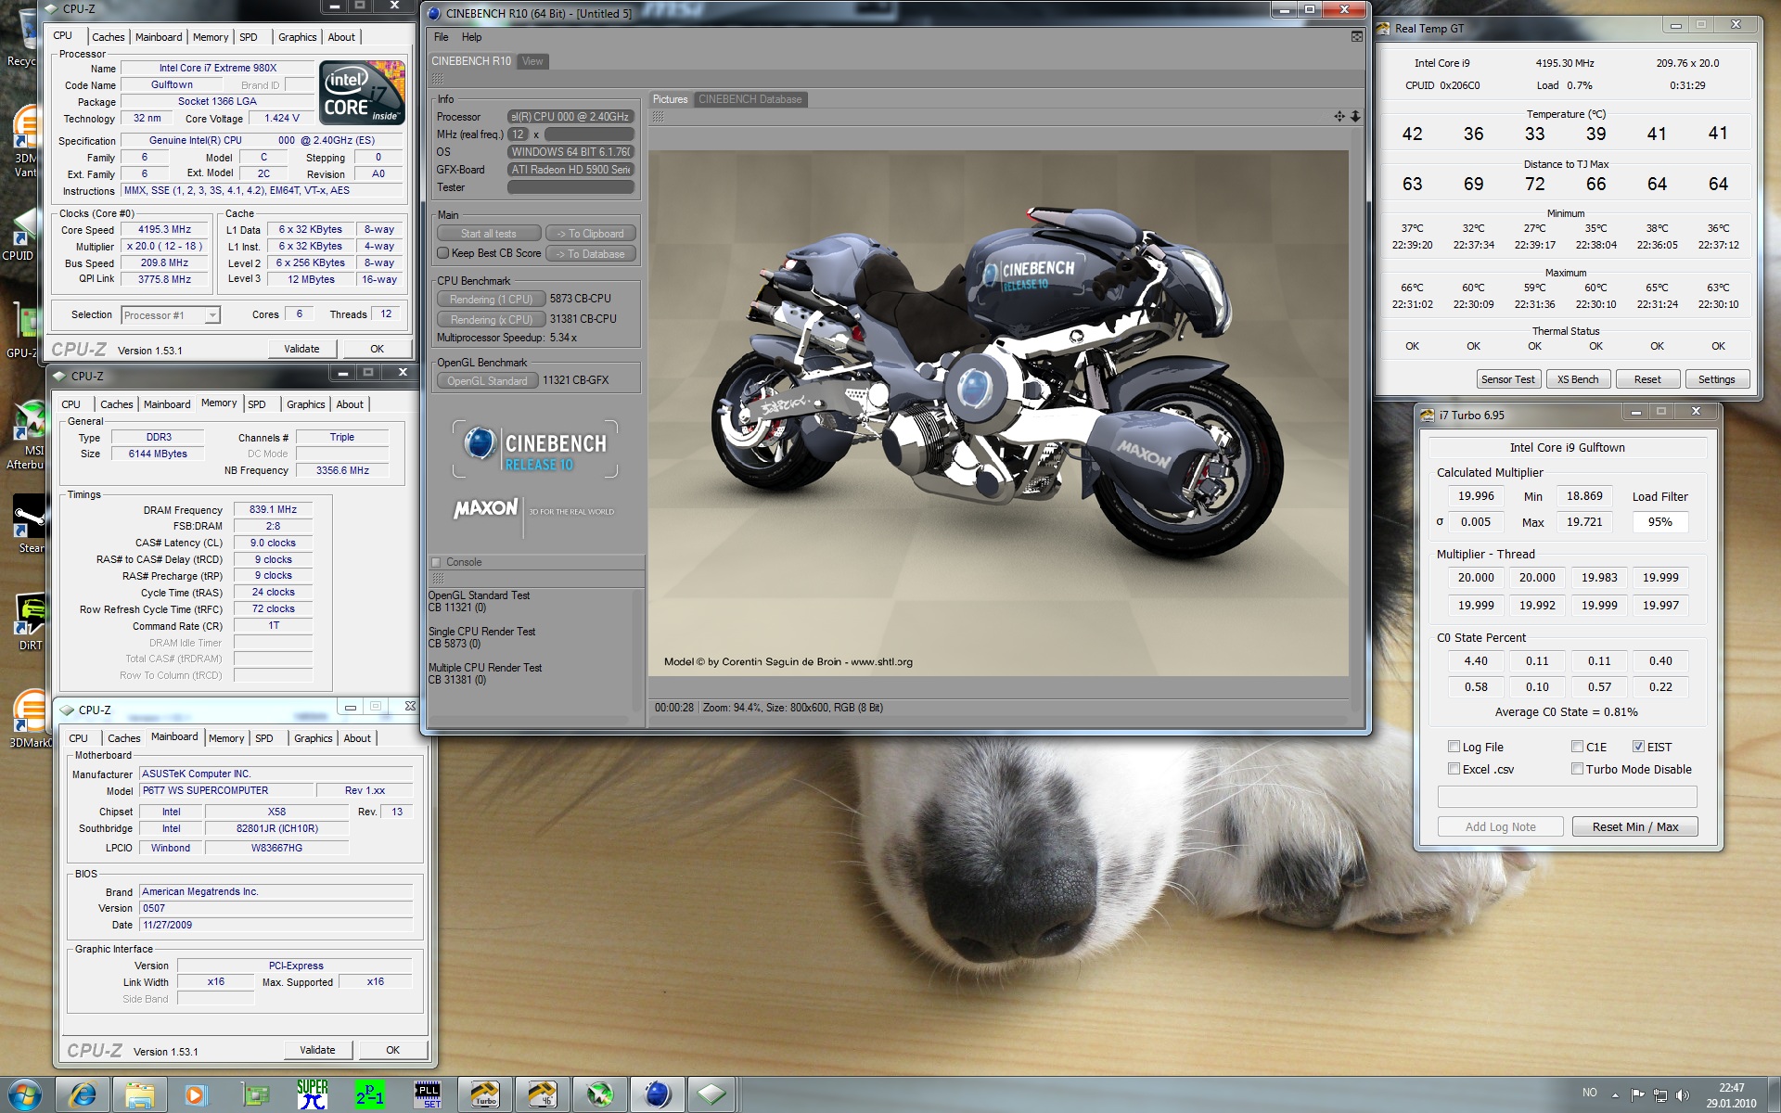Launch Windows Media Player from taskbar

(x=196, y=1094)
